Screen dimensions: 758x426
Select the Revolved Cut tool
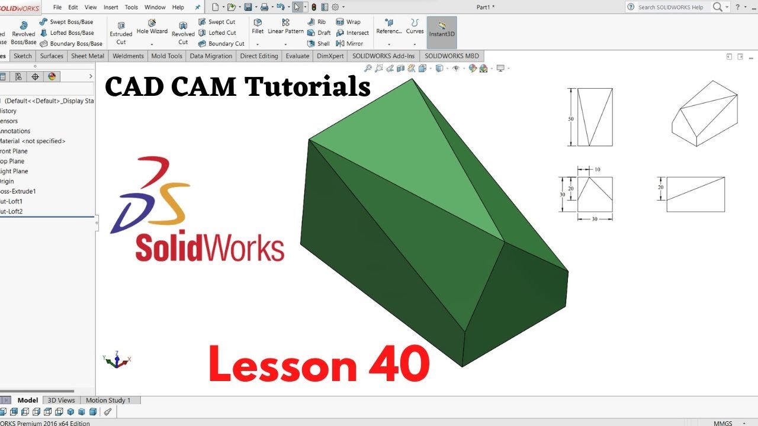pos(183,33)
